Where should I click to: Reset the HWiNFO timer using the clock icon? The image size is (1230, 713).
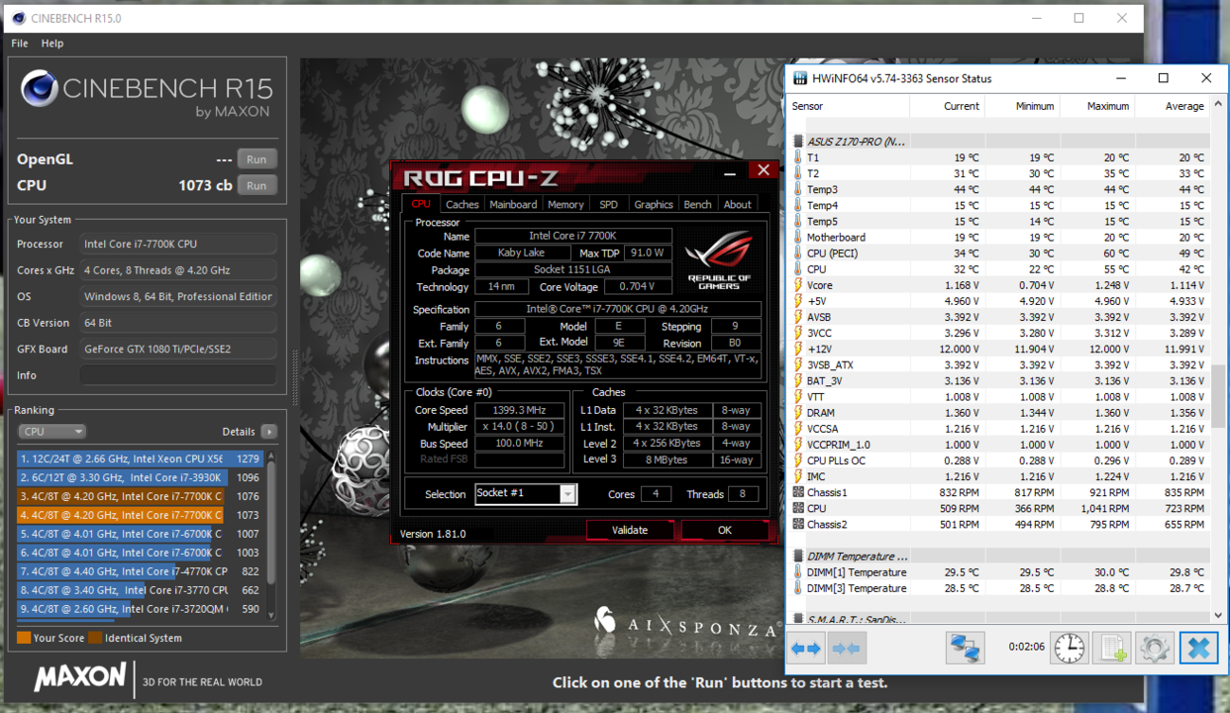coord(1070,649)
